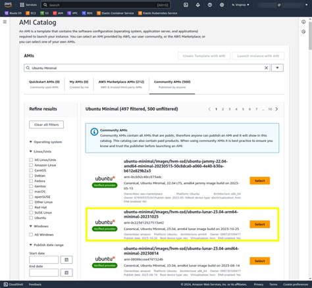This screenshot has height=288, width=312.
Task: Open settings gear in top bar
Action: click(222, 5)
